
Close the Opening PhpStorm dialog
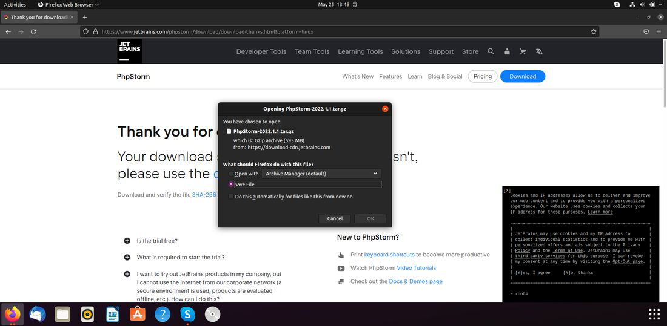(x=385, y=109)
